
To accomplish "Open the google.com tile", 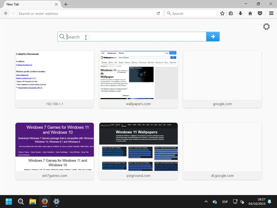I will [222, 79].
